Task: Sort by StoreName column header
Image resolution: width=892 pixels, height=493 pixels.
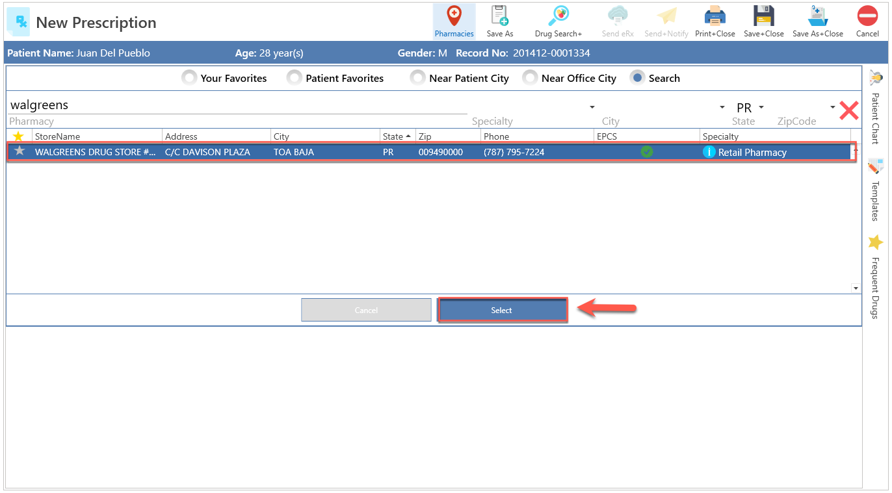Action: click(x=97, y=136)
